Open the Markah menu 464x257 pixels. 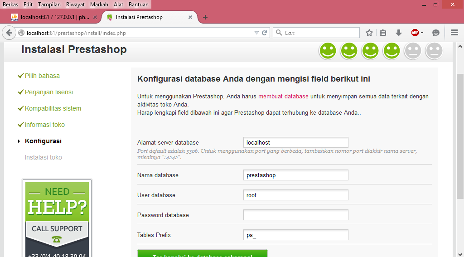(x=99, y=5)
